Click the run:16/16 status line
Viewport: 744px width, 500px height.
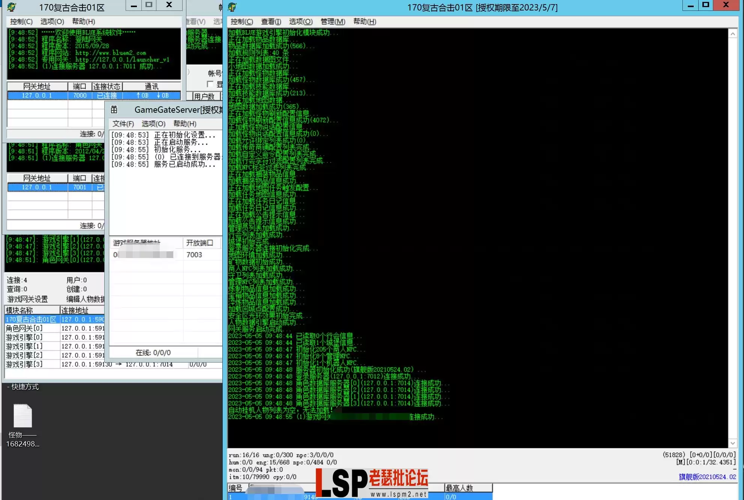tap(281, 455)
